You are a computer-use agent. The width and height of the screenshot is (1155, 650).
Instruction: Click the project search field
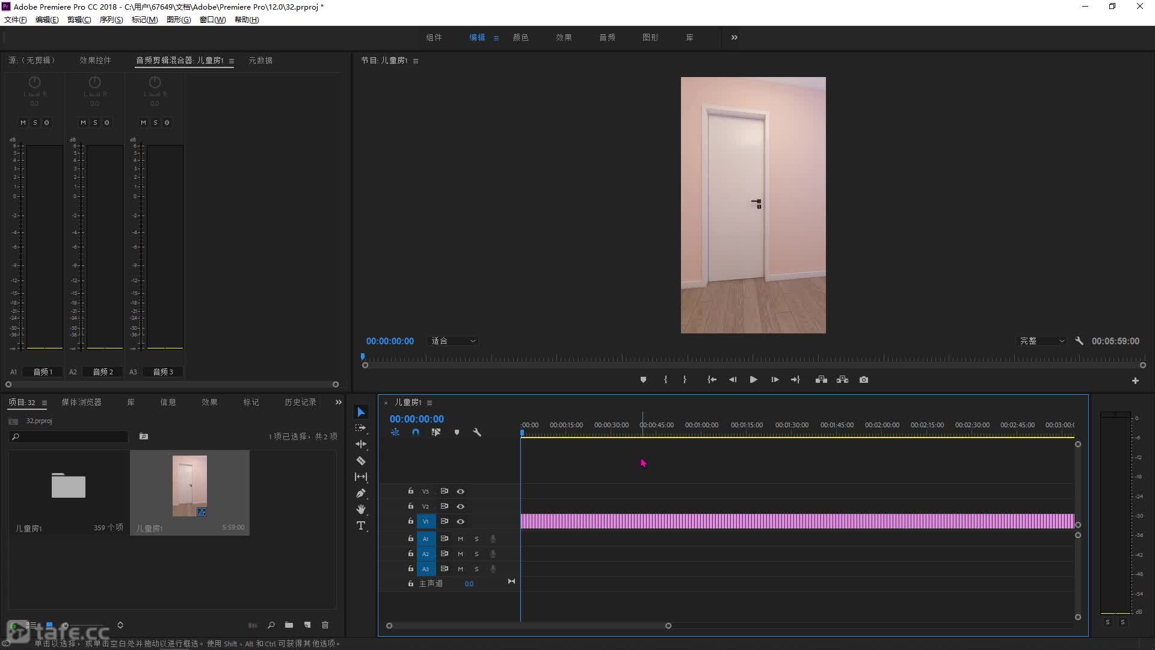coord(69,436)
